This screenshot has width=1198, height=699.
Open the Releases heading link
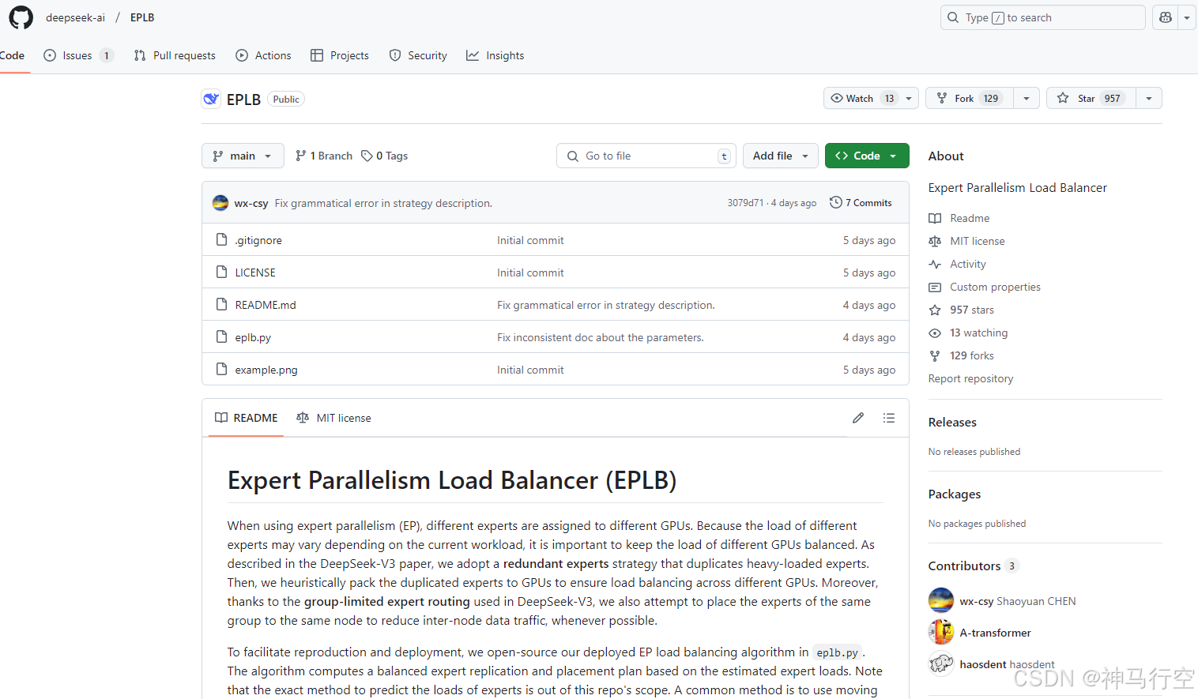[952, 423]
